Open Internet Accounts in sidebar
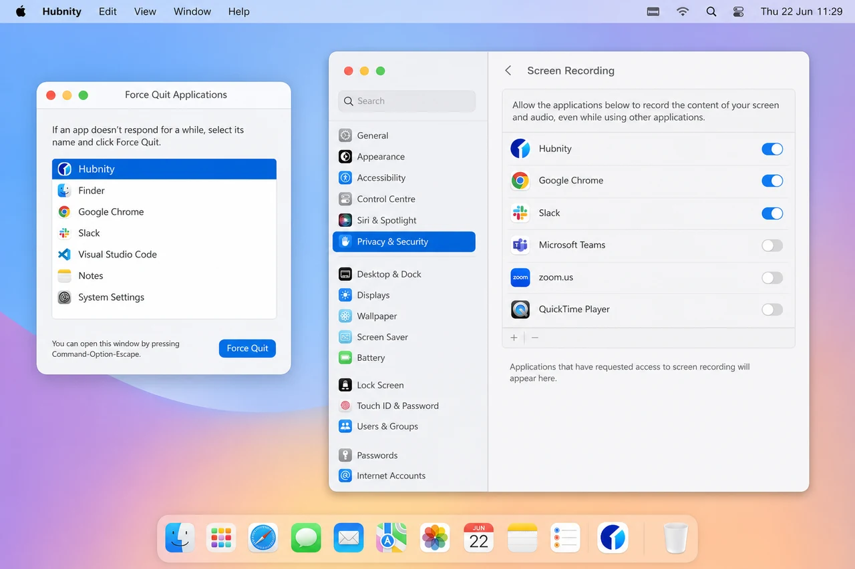This screenshot has height=569, width=855. [403, 476]
